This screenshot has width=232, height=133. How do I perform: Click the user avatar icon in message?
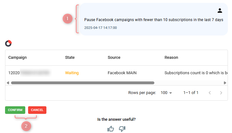click(220, 11)
